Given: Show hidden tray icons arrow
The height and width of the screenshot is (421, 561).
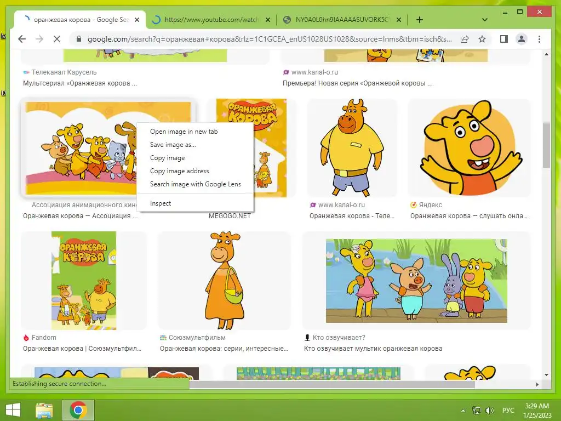Looking at the screenshot, I should pyautogui.click(x=463, y=411).
